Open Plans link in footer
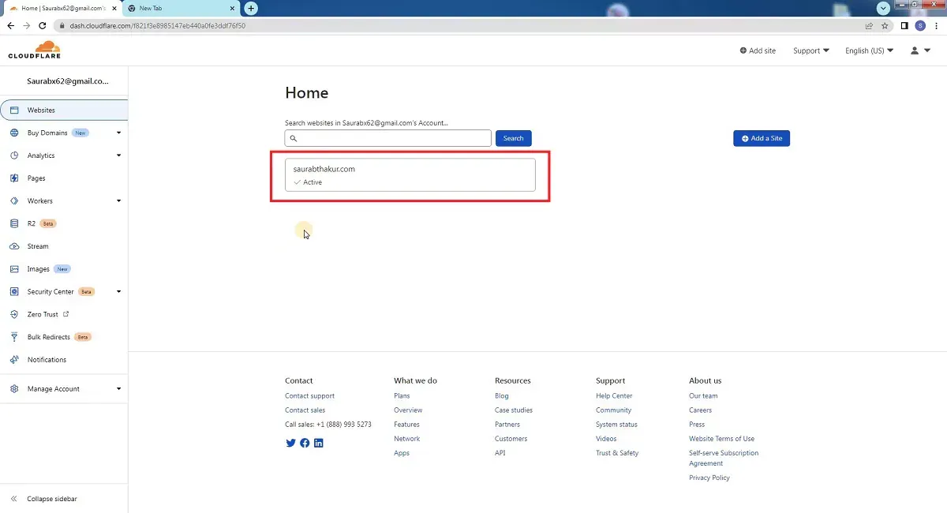Viewport: 947px width, 513px height. coord(402,396)
